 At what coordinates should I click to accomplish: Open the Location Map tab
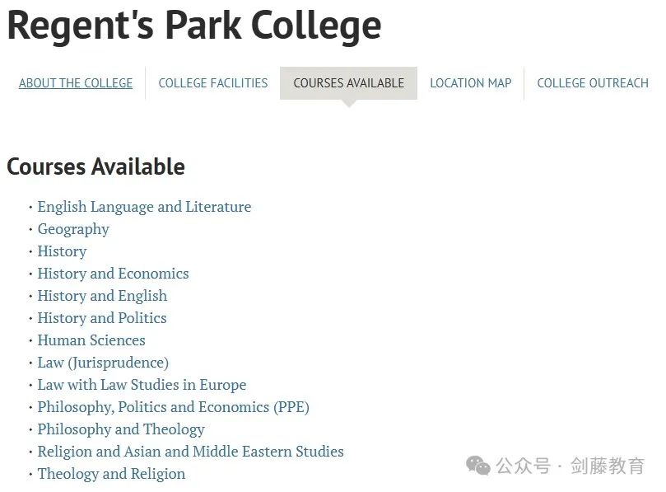[471, 83]
